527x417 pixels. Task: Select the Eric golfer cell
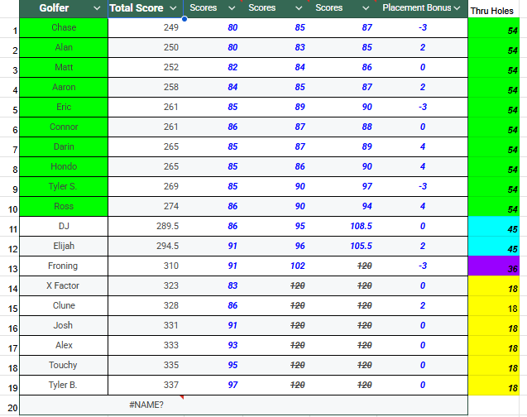click(64, 107)
